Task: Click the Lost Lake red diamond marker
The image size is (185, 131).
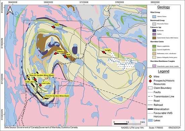Action: click(40, 85)
